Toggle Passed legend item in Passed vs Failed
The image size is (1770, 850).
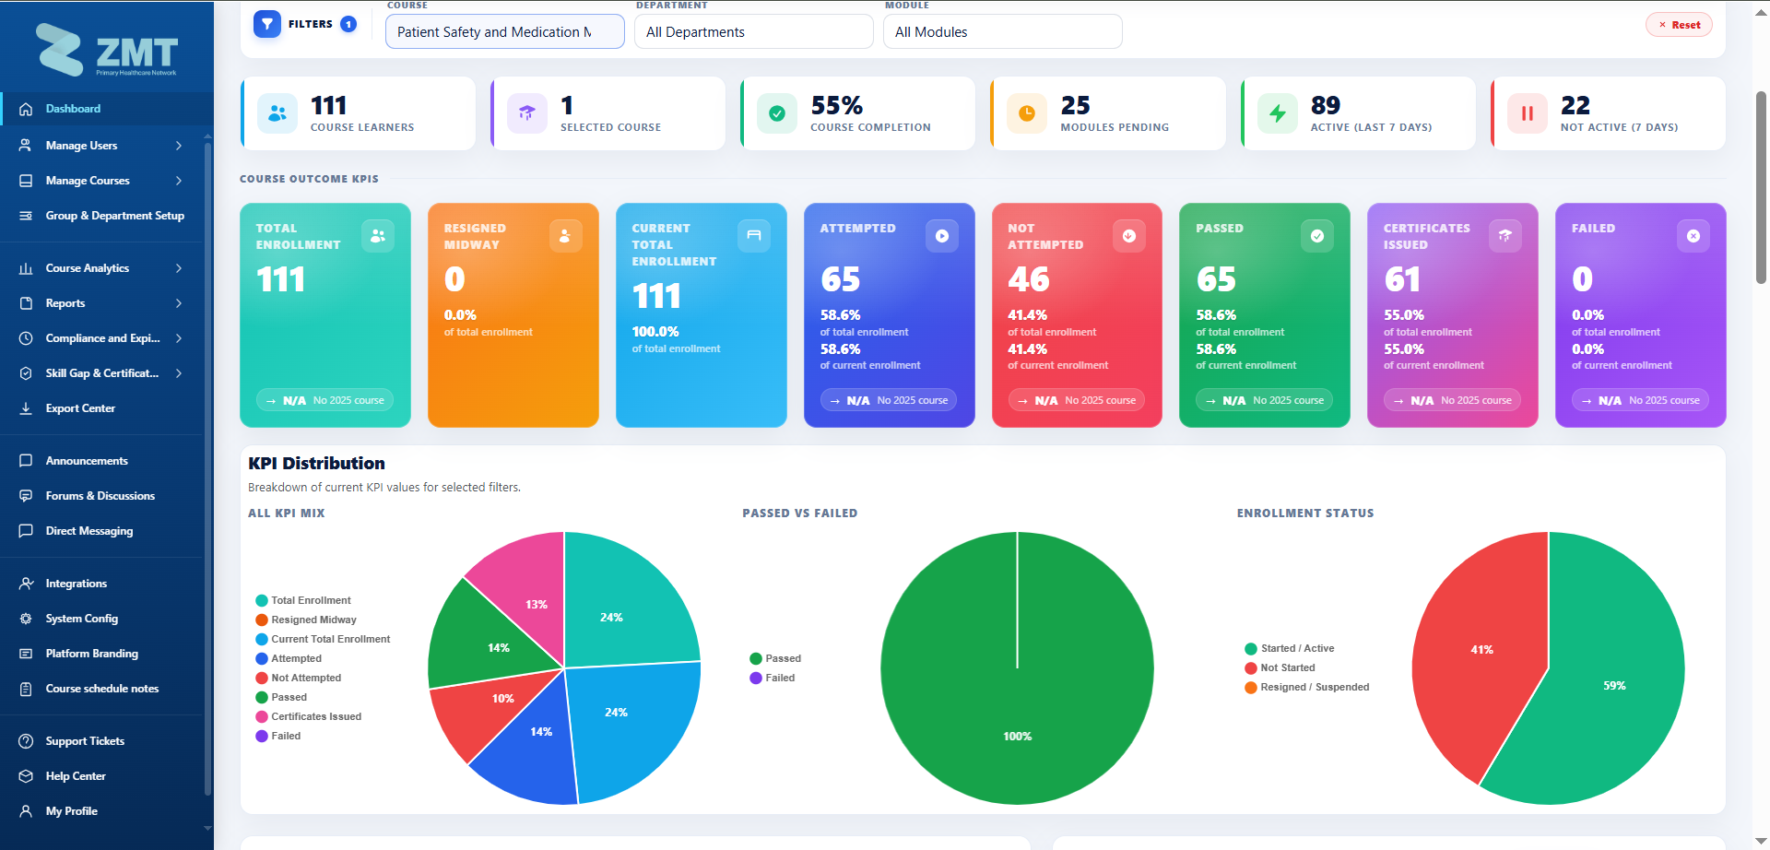(x=775, y=658)
